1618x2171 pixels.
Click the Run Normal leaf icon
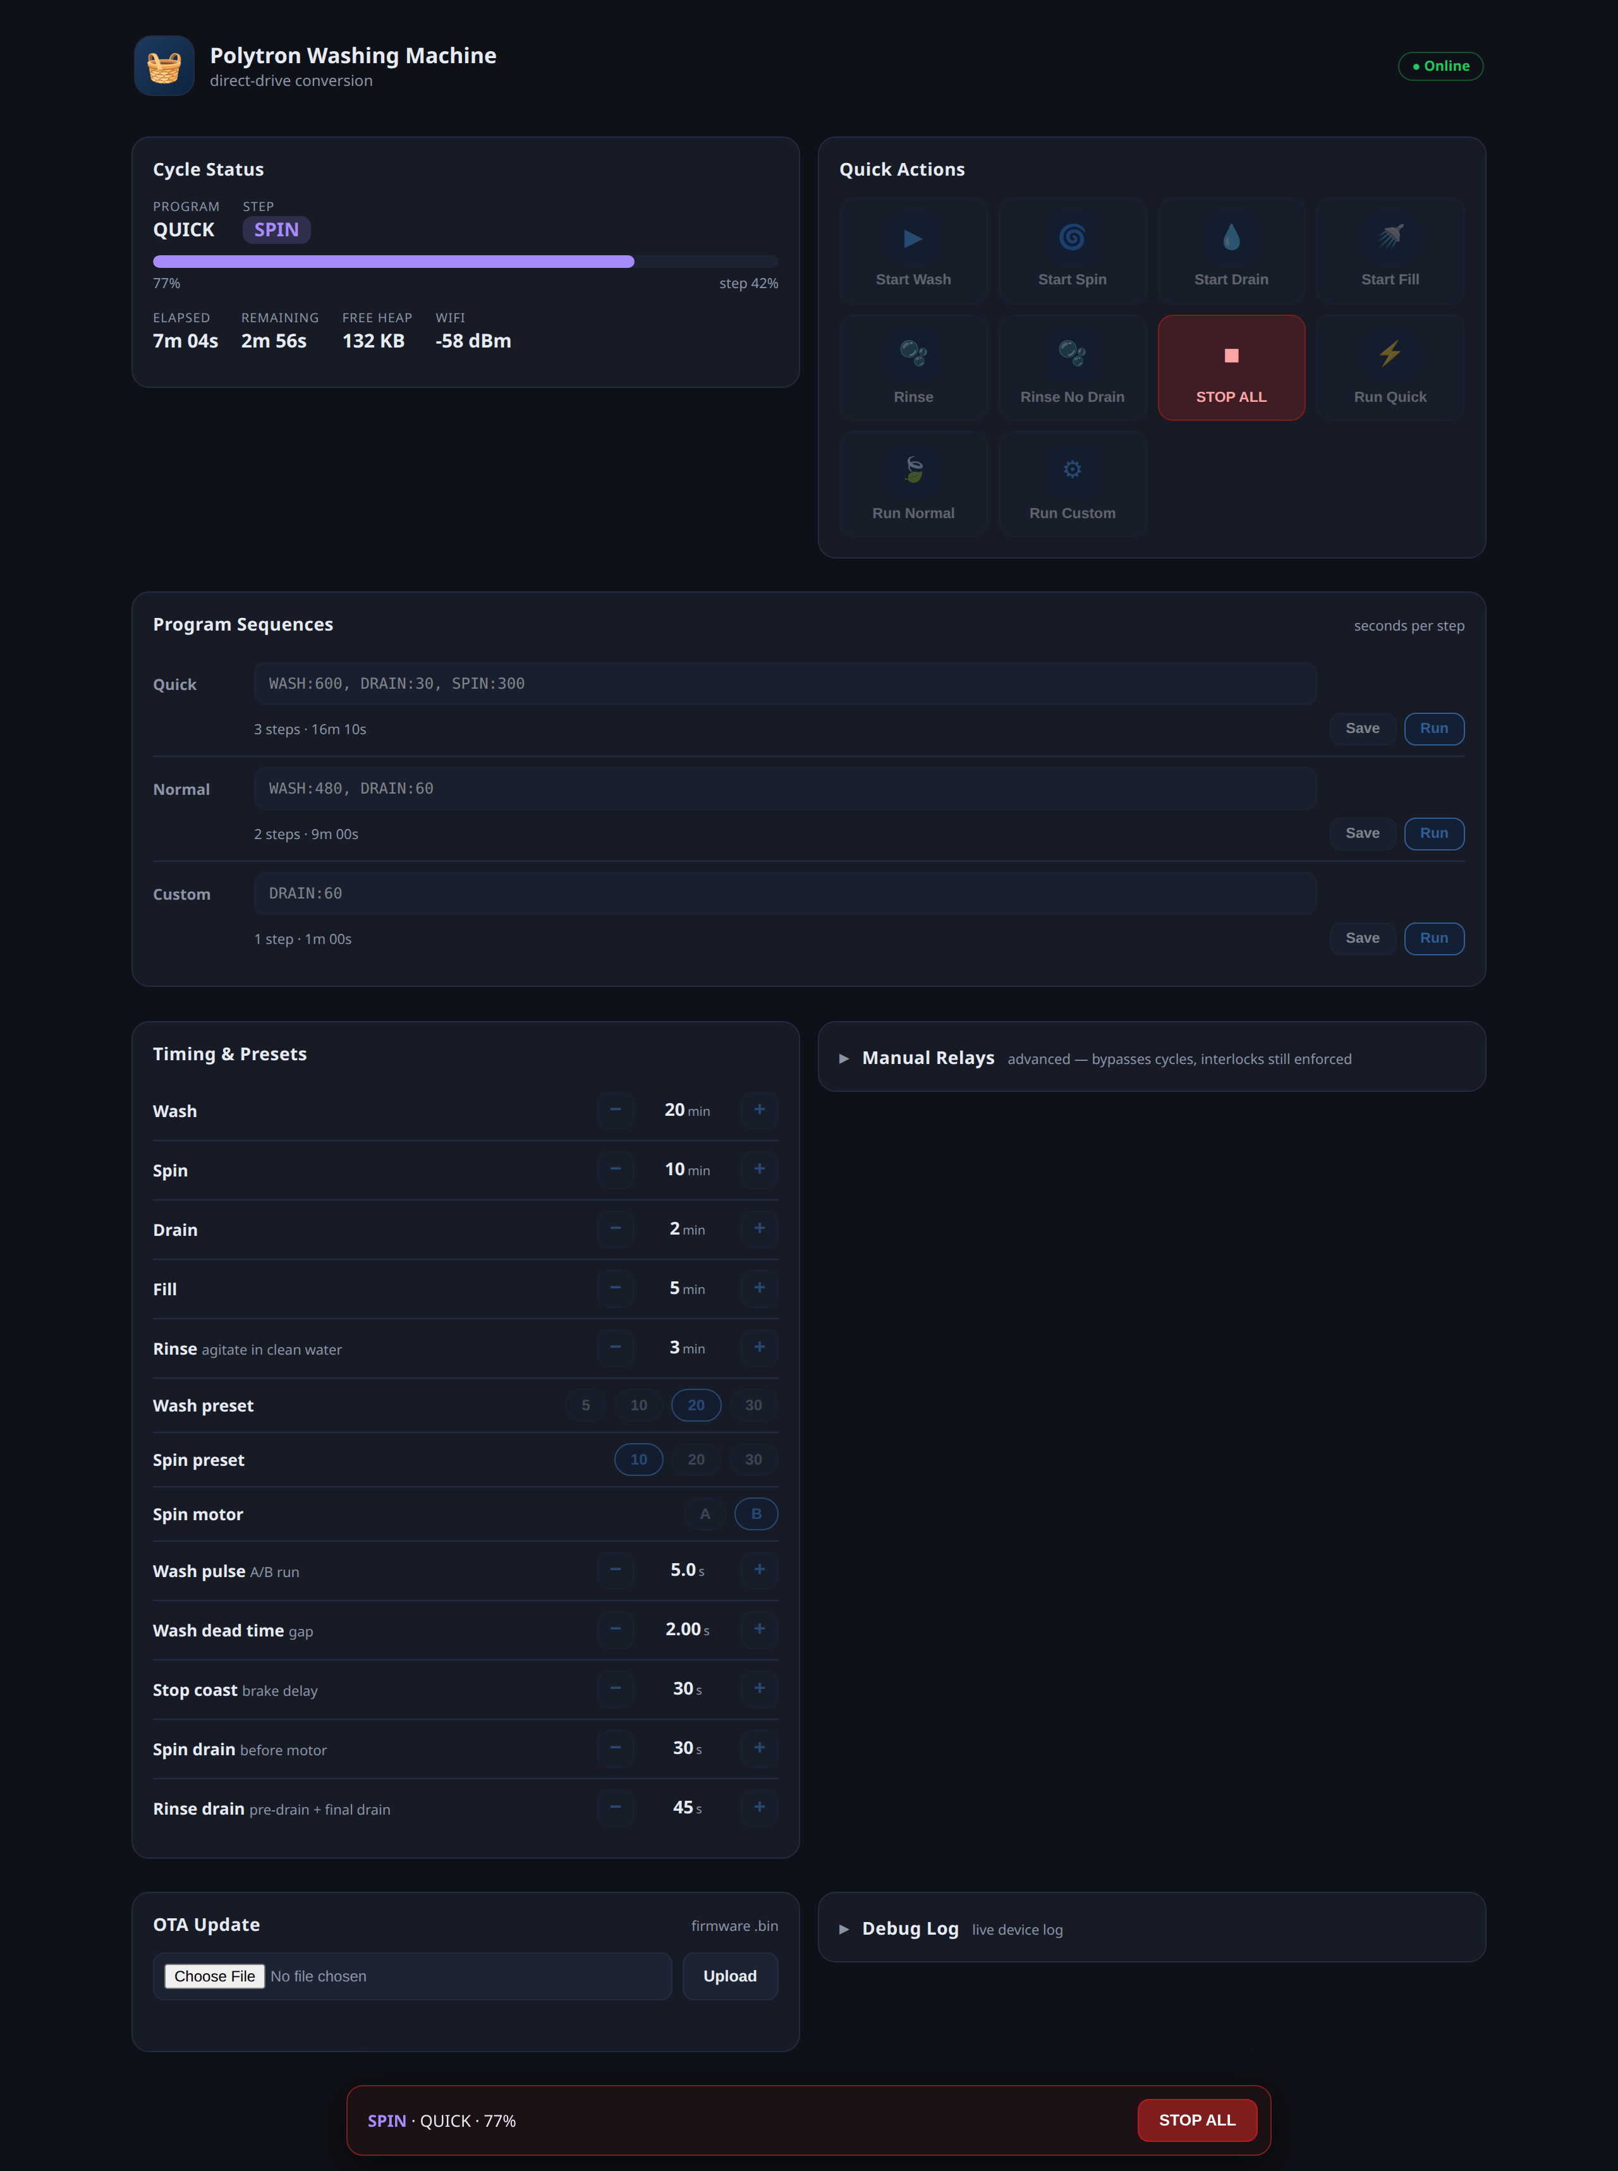(913, 470)
